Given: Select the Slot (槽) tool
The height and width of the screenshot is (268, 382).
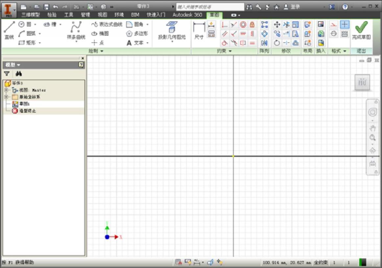Looking at the screenshot, I should point(50,24).
